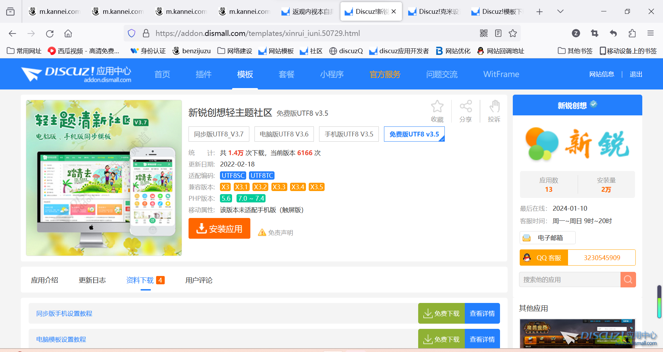Click 查看详情 for 同步版手机设置教程
Image resolution: width=663 pixels, height=352 pixels.
point(482,313)
